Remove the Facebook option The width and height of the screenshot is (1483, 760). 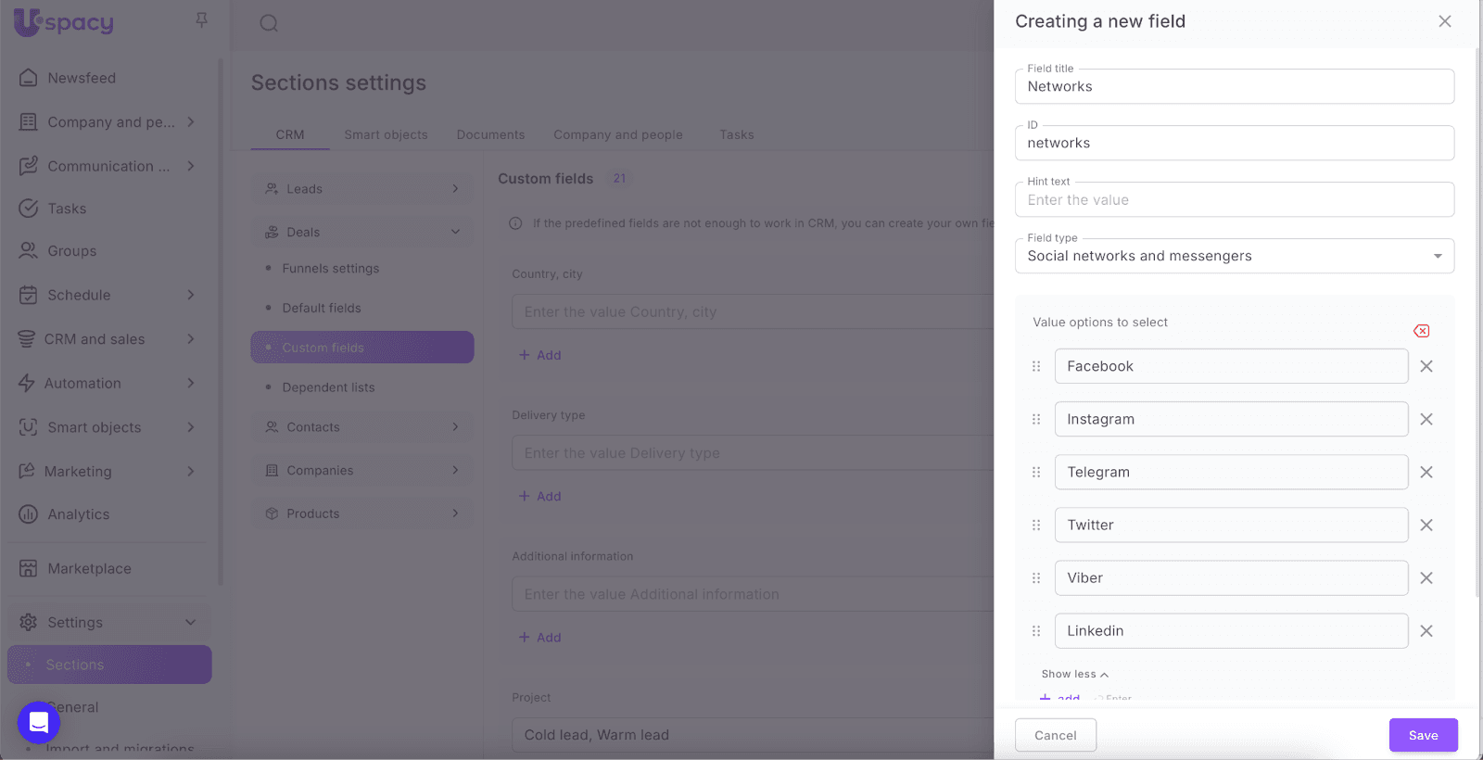[1426, 366]
